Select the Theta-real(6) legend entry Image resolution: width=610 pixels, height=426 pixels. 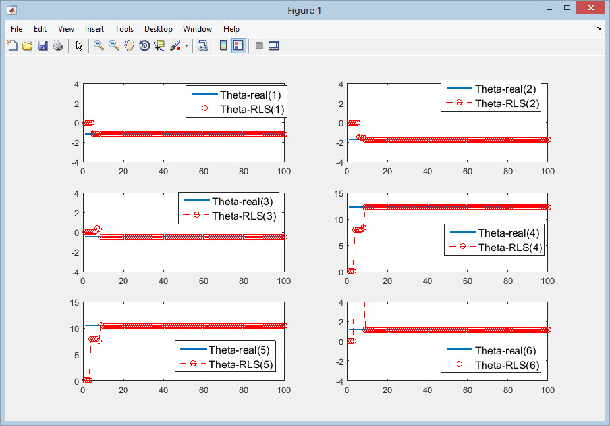click(x=491, y=350)
